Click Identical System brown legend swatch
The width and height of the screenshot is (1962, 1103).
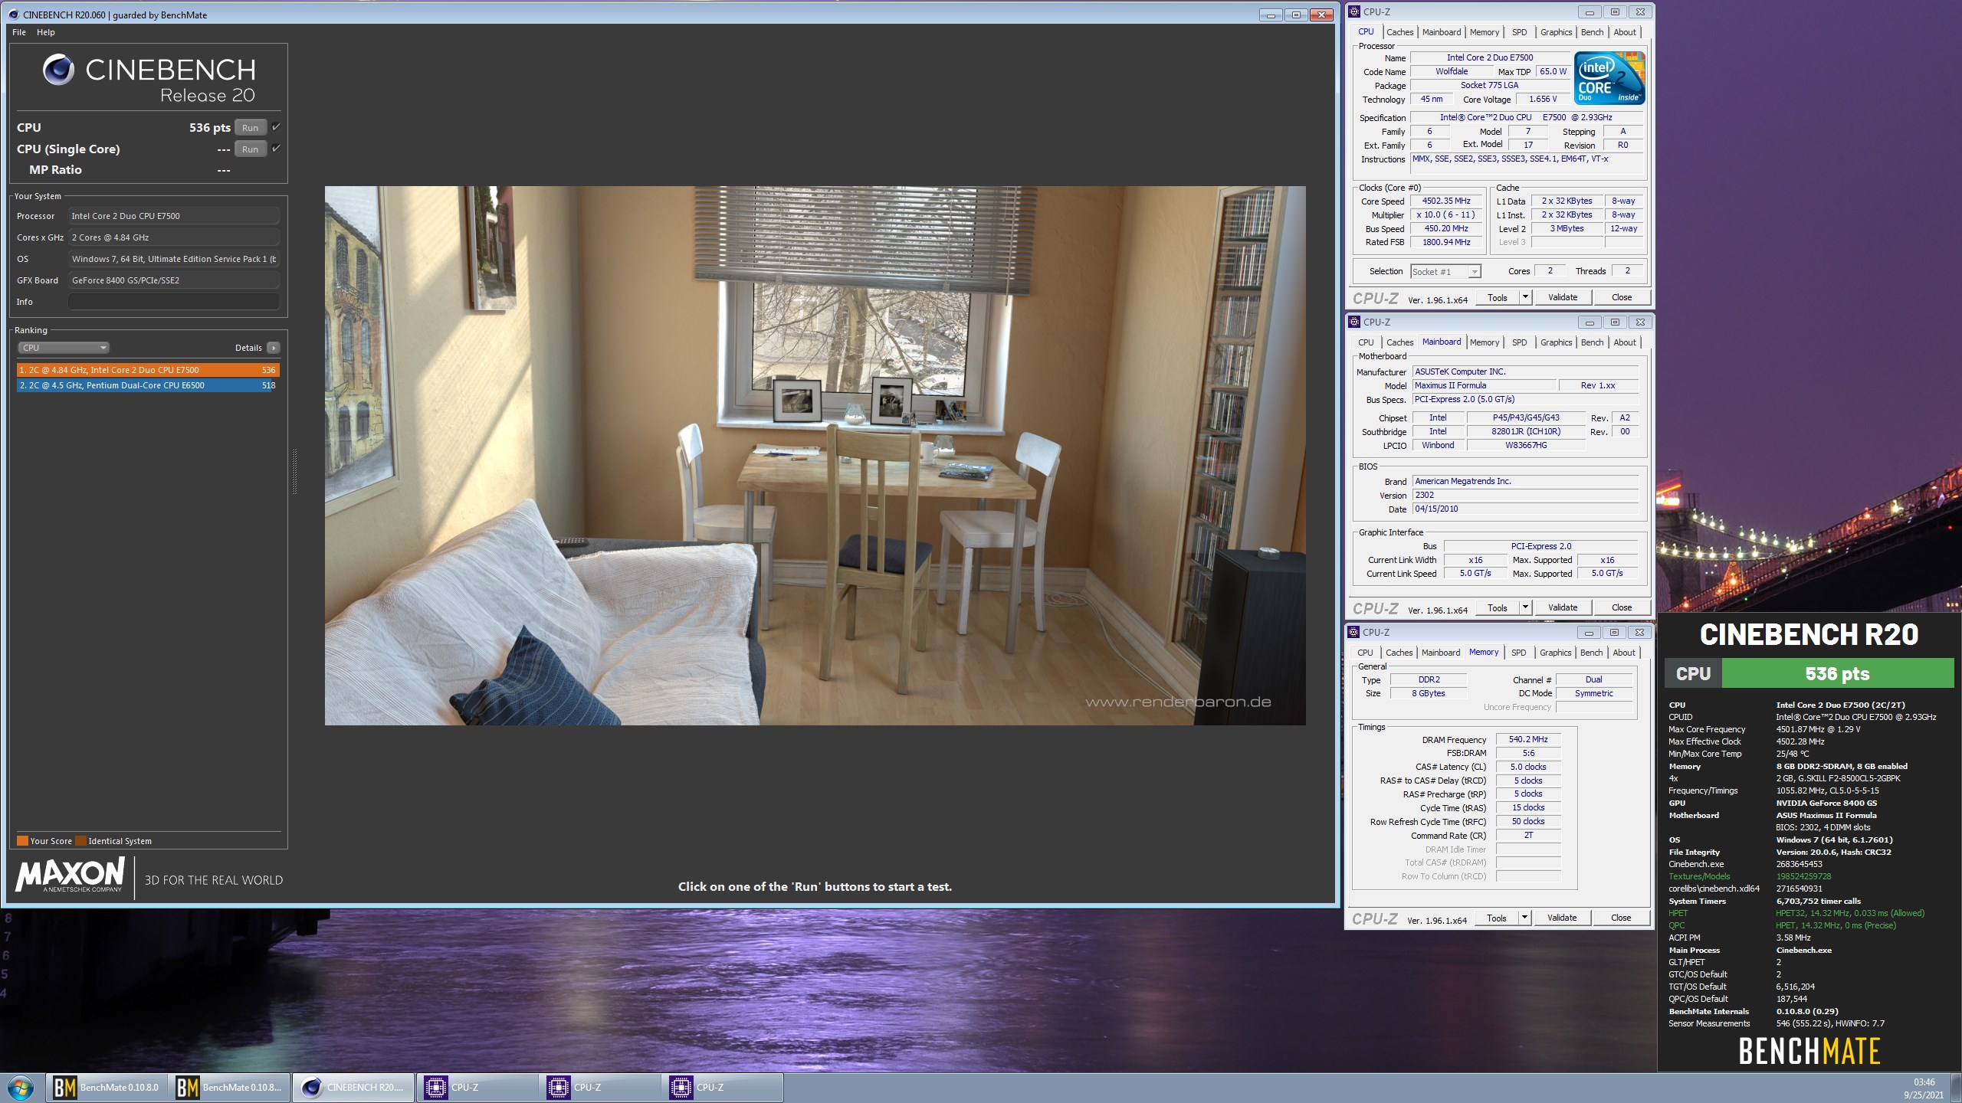[80, 841]
